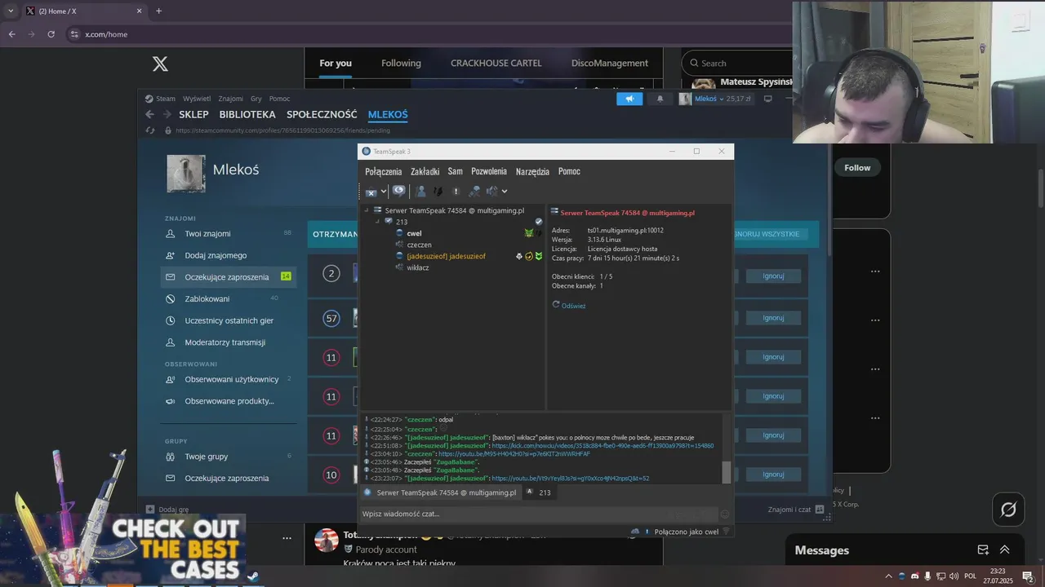Screen dimensions: 1045x587
Task: Click the Steam announcements megaphone button
Action: tap(629, 99)
